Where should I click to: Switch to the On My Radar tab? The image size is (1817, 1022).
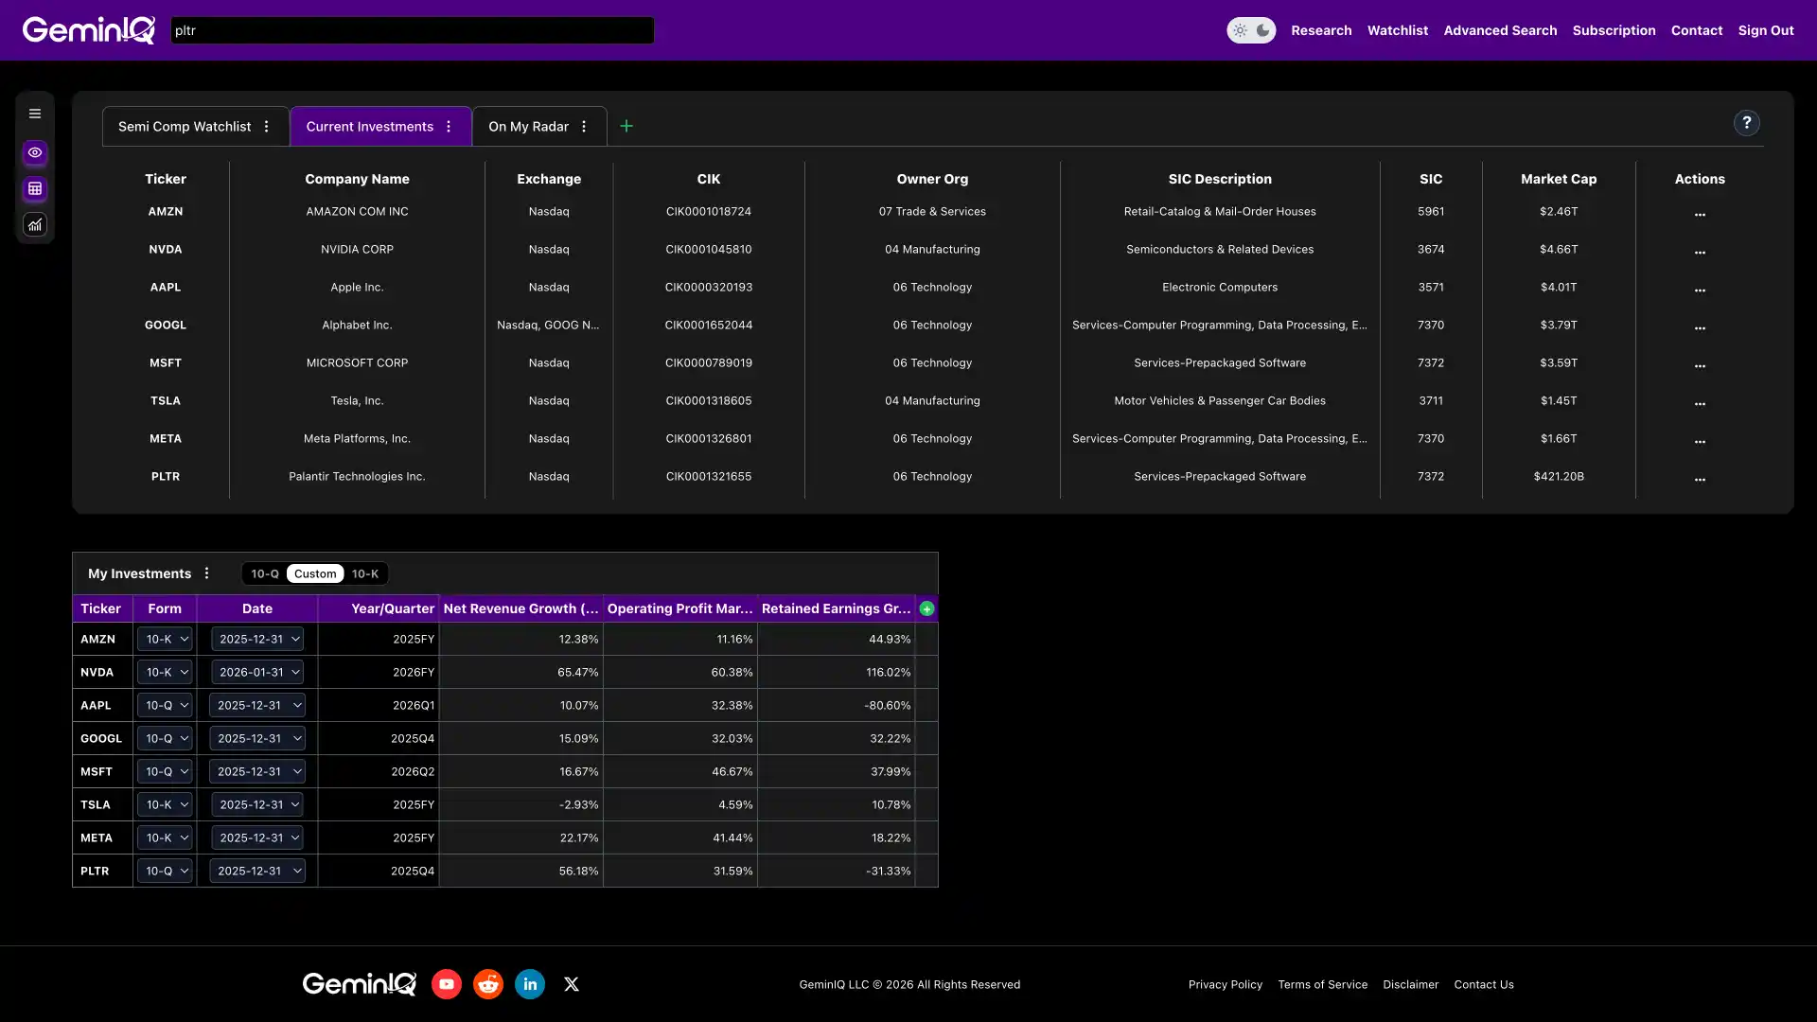coord(527,126)
